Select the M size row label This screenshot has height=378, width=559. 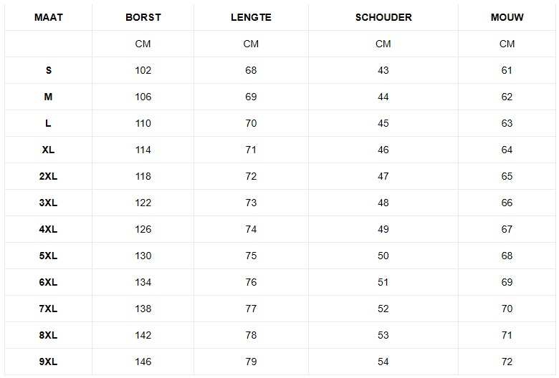tap(48, 97)
